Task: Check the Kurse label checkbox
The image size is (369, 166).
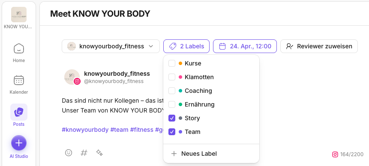Action: pos(172,63)
